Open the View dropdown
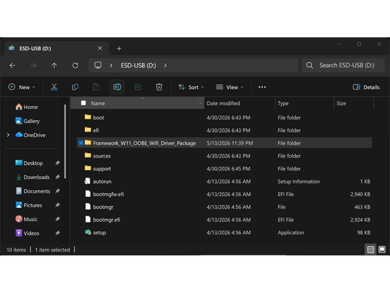The width and height of the screenshot is (390, 293). pyautogui.click(x=229, y=87)
